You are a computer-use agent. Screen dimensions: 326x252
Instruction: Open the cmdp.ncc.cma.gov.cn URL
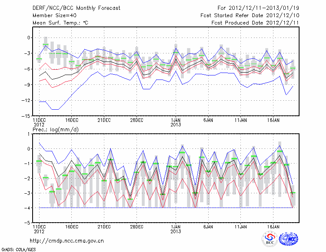click(67, 241)
